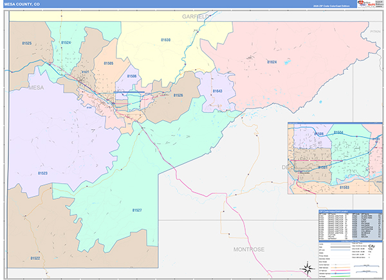Click the lower scale bar in the legend
The image size is (386, 280).
point(366,272)
